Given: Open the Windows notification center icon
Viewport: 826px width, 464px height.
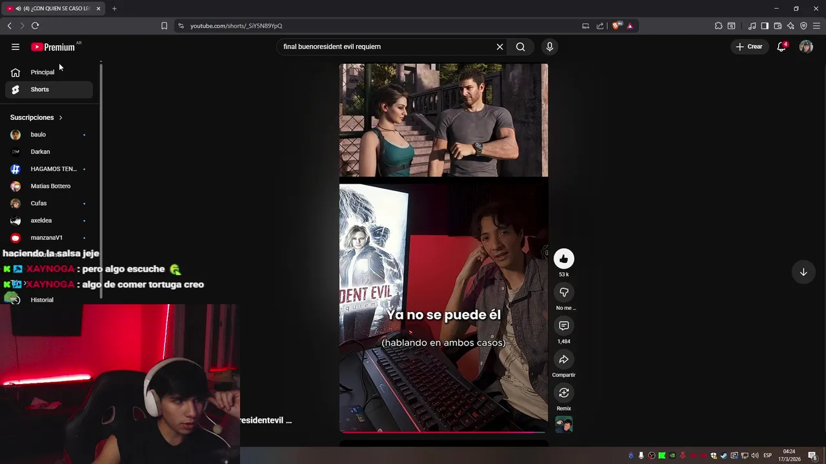Looking at the screenshot, I should click(813, 456).
